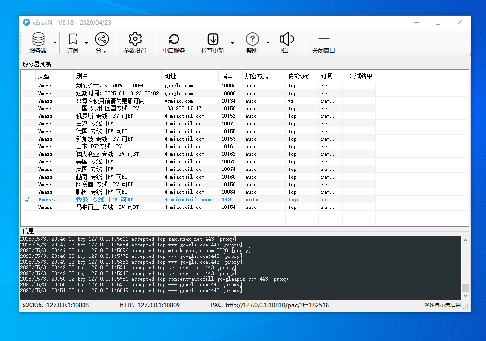This screenshot has height=341, width=486.
Task: Expand the 订阅 dropdown arrow
Action: 86,43
